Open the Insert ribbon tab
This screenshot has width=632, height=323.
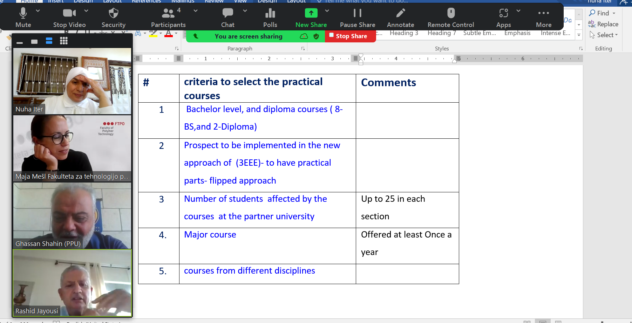(x=56, y=1)
